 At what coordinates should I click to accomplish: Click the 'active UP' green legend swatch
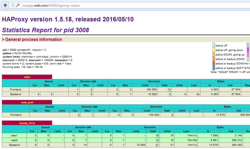[214, 45]
